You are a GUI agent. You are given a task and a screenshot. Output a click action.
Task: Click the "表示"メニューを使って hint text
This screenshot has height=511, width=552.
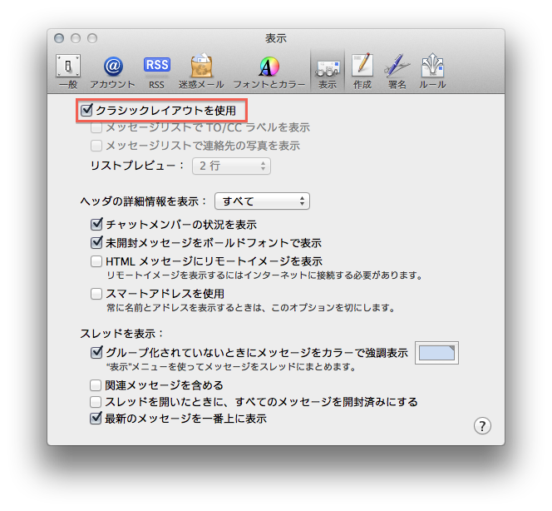point(231,367)
